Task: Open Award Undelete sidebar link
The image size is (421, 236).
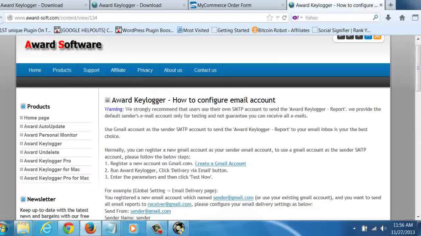Action: [41, 152]
